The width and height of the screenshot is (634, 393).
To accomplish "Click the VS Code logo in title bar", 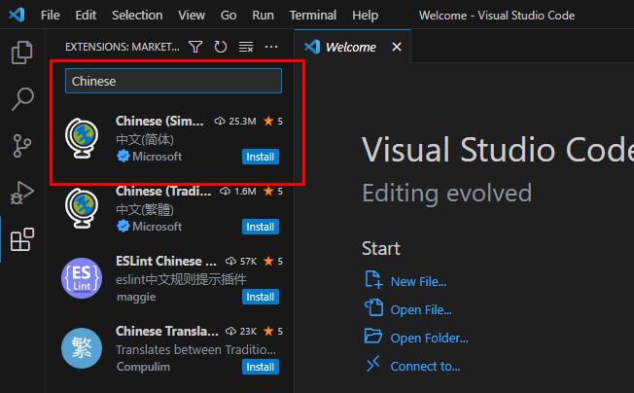I will 17,15.
